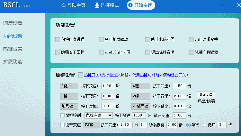Click 放开变速 field 1.00
Viewport: 241px width, 136px height.
179,116
